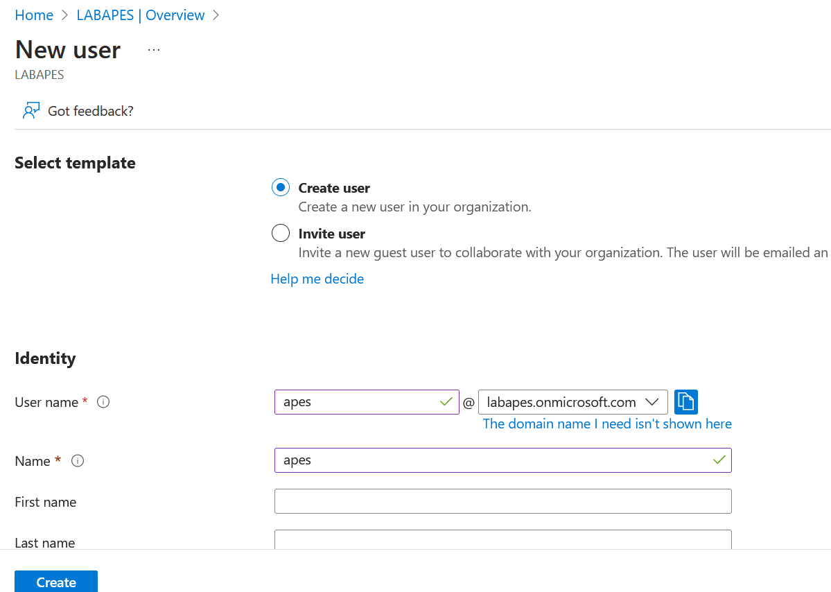Go to Home breadcrumb
The height and width of the screenshot is (592, 831).
34,15
